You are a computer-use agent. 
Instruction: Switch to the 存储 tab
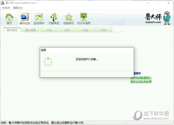(86, 30)
